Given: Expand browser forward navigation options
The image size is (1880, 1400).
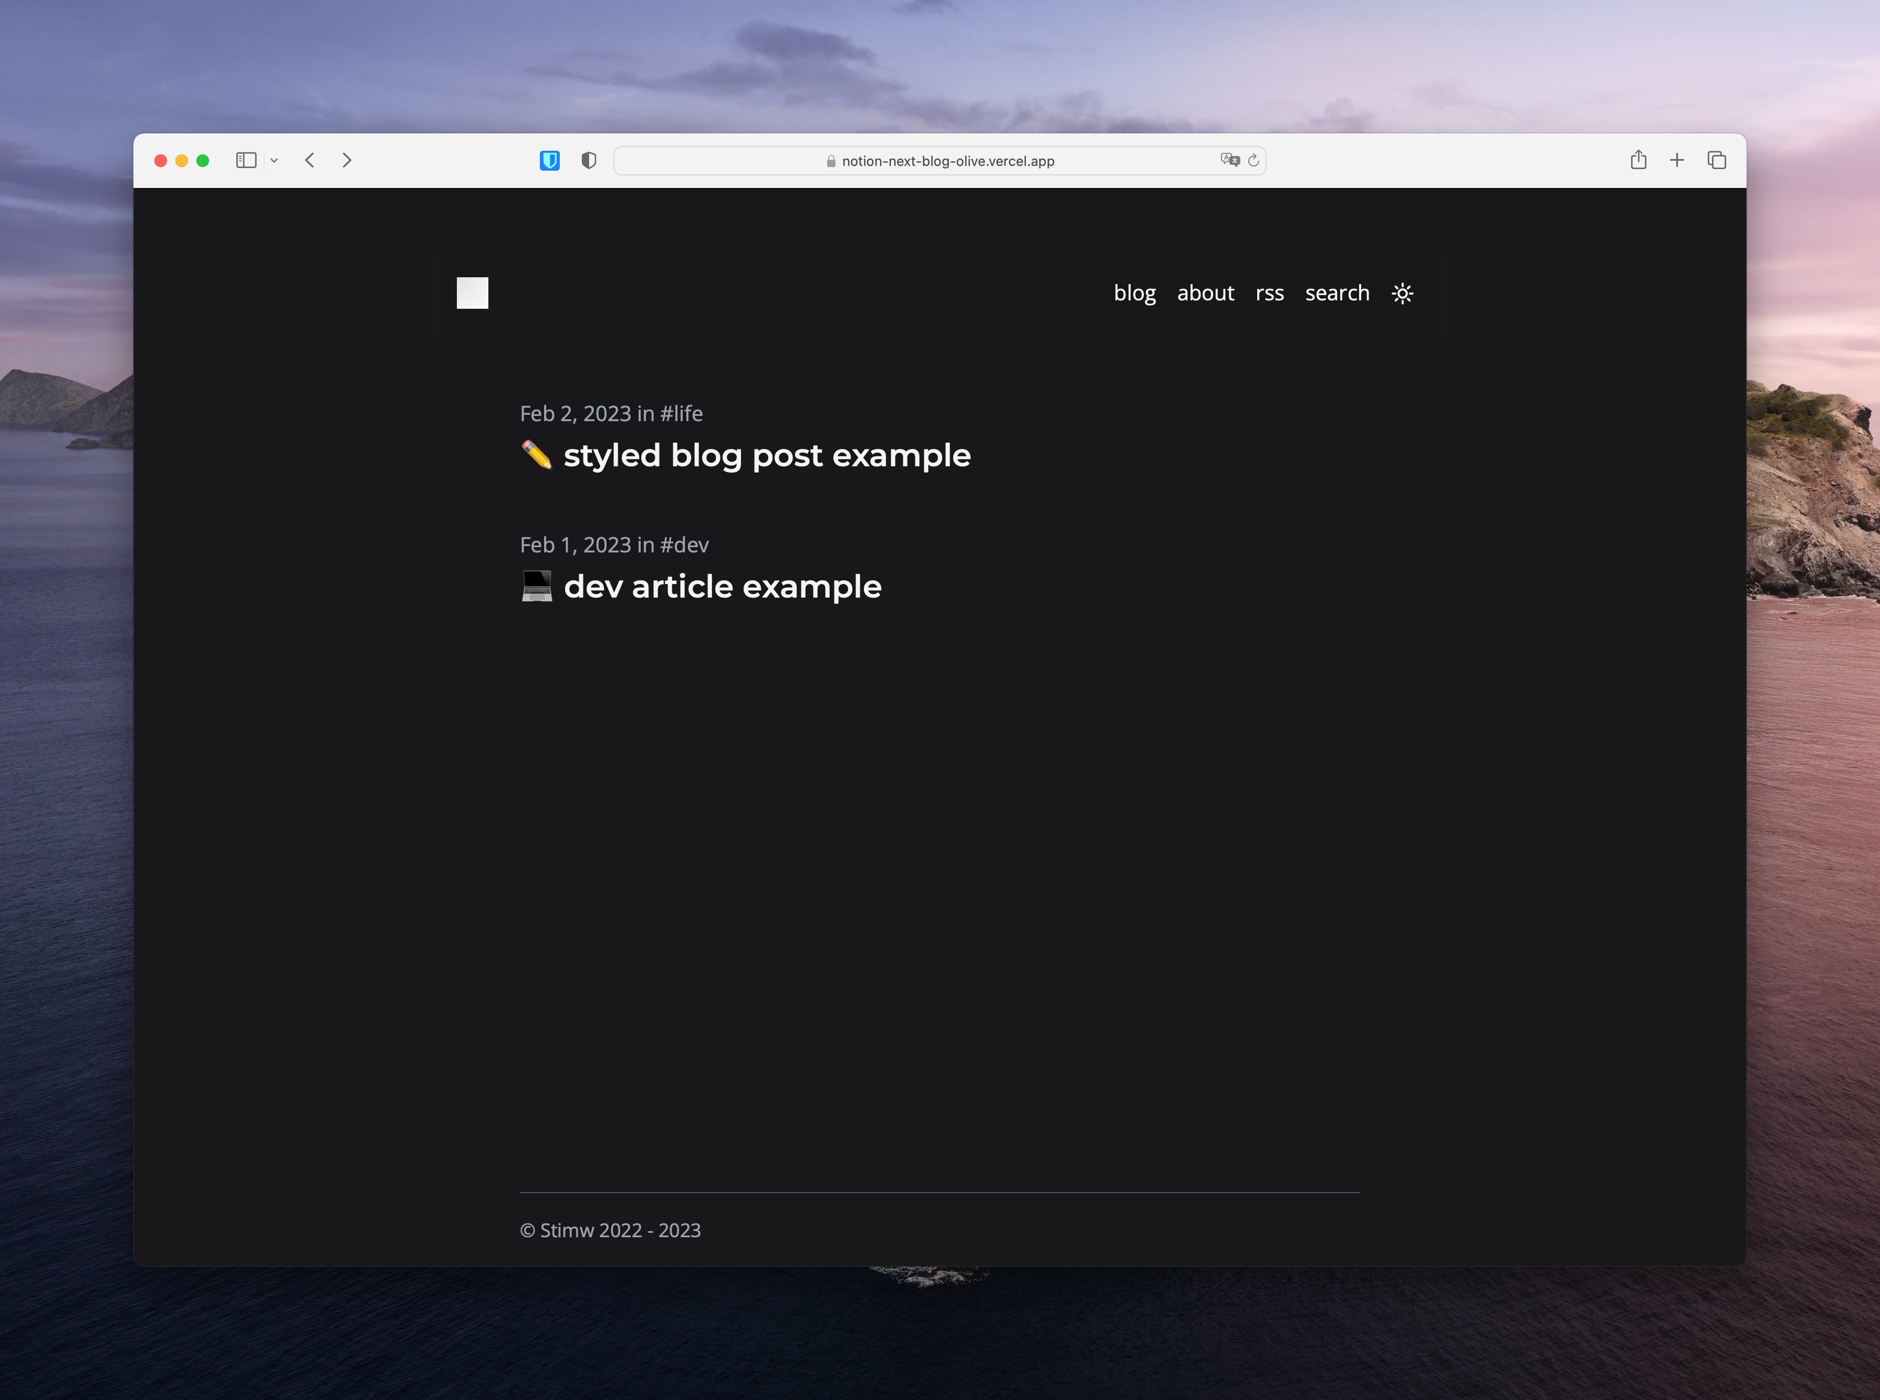Looking at the screenshot, I should coord(348,159).
